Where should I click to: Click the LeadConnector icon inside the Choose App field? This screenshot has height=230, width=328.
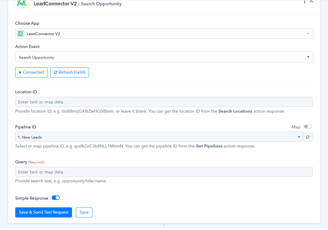coord(21,34)
